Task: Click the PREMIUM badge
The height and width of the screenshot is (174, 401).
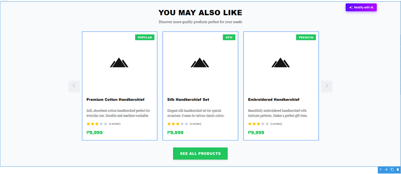Action: click(306, 37)
